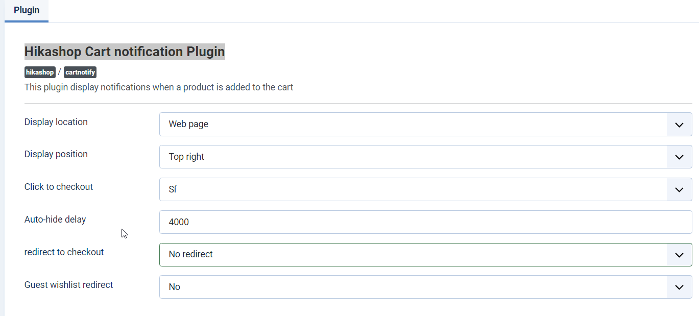This screenshot has width=699, height=316.
Task: Switch to the Plugin tab
Action: [x=27, y=10]
